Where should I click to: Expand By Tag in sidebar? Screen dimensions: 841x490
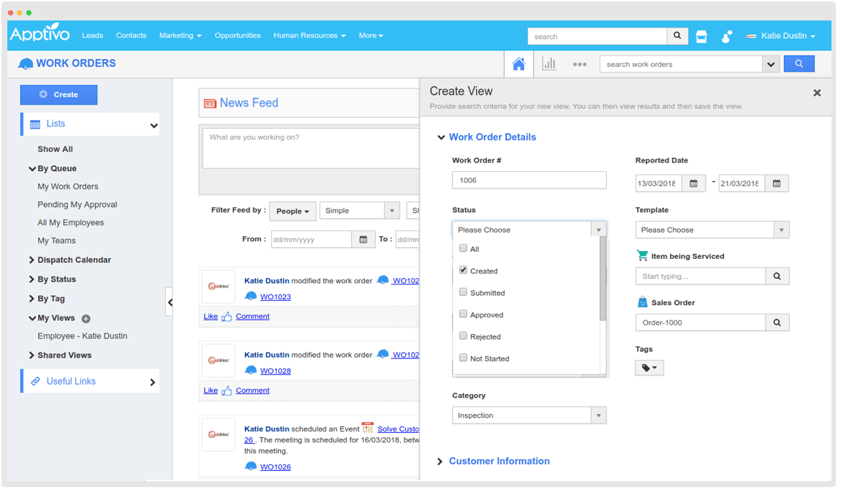31,300
